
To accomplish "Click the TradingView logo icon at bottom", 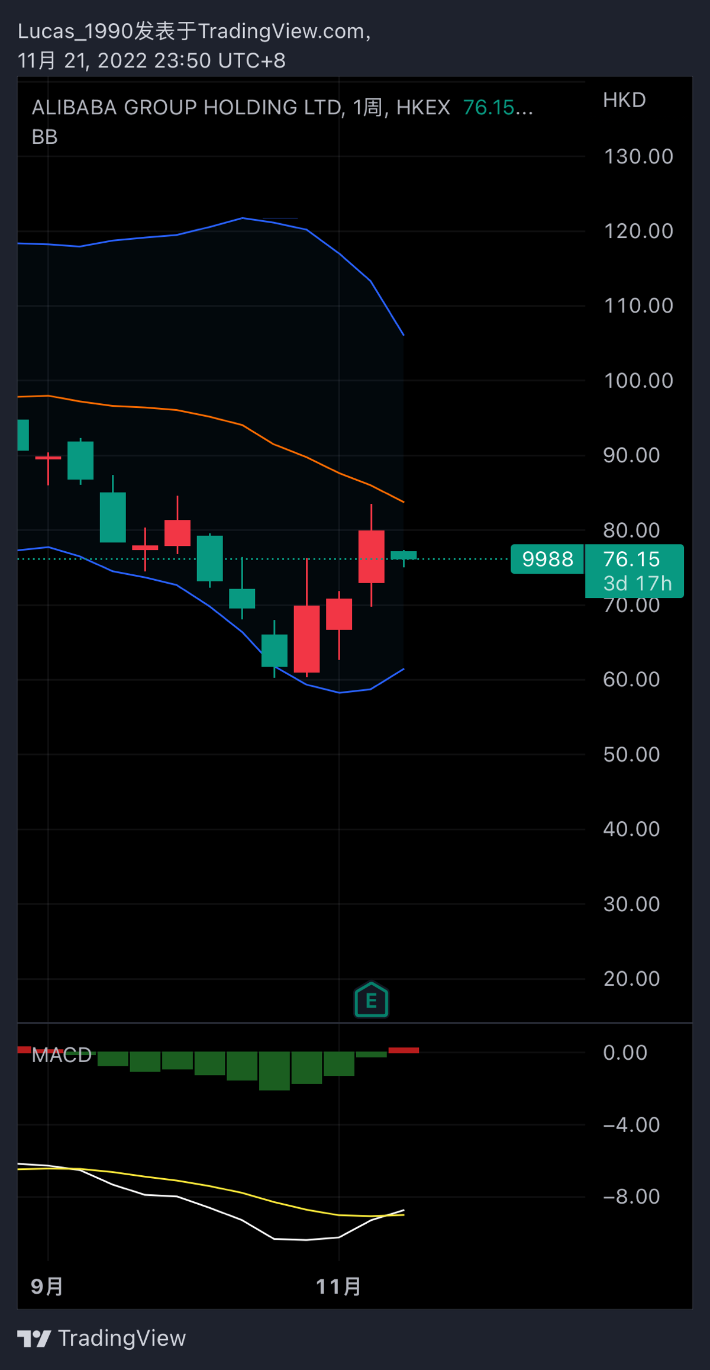I will 34,1338.
